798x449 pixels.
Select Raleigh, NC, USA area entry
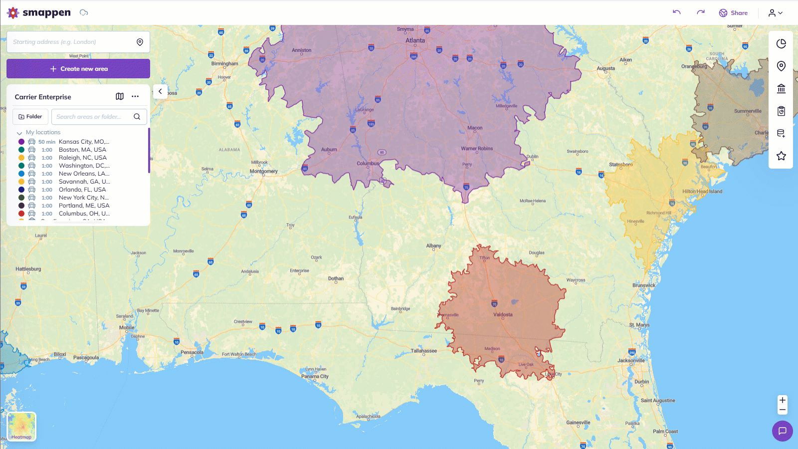tap(82, 158)
